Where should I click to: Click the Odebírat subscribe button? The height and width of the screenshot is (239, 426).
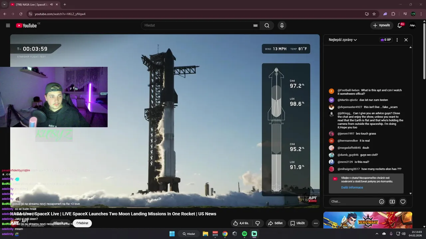point(82,223)
